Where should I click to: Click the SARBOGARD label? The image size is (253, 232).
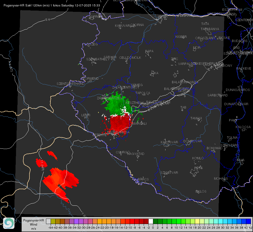tap(218, 95)
